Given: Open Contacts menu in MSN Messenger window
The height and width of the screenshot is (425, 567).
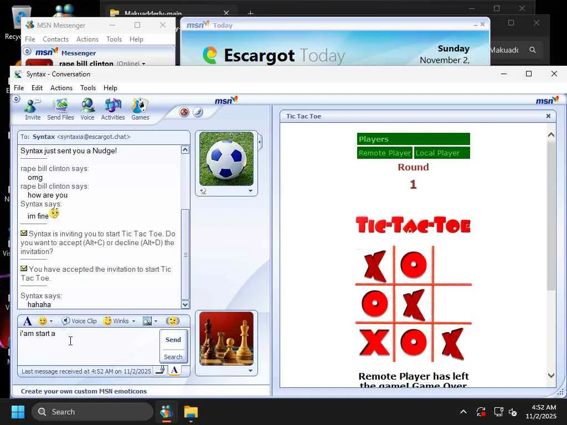Looking at the screenshot, I should (56, 39).
